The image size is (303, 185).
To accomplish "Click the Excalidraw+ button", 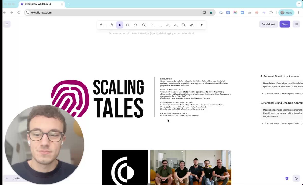I will [268, 24].
